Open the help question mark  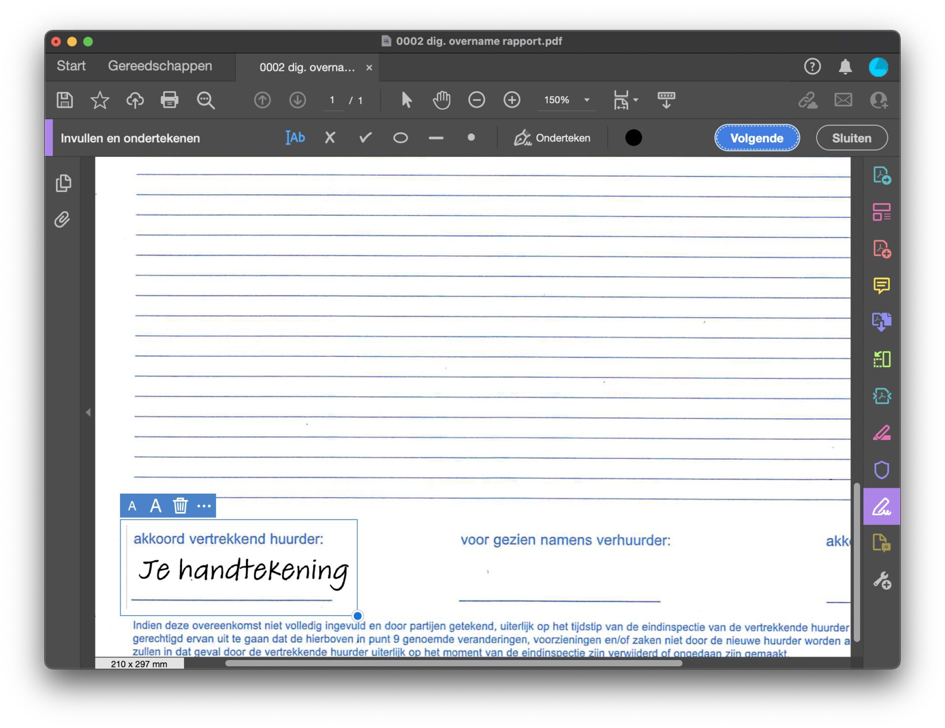812,66
